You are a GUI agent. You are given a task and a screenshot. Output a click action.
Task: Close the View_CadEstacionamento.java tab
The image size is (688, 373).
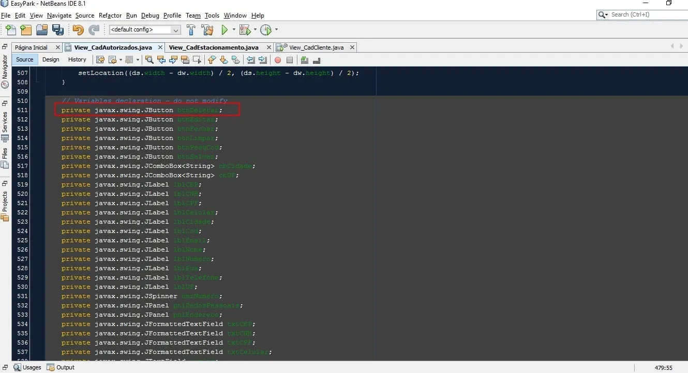[268, 48]
